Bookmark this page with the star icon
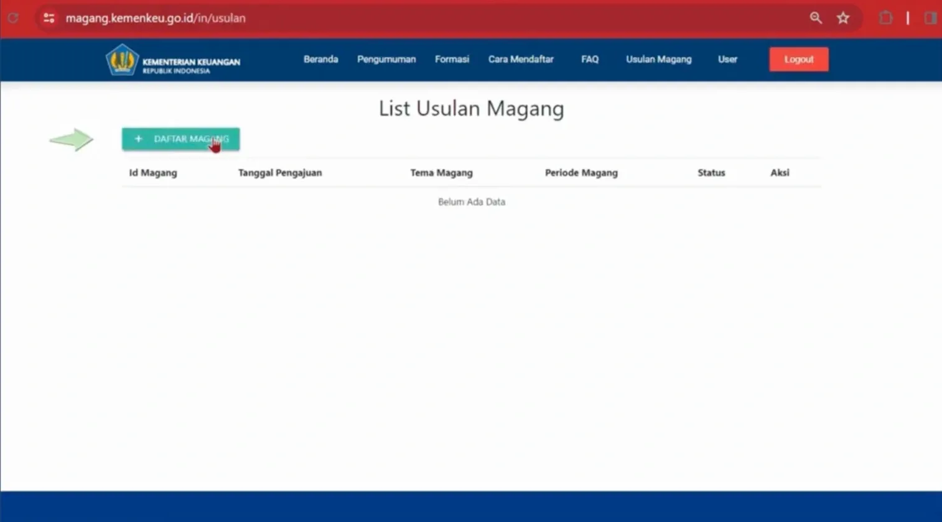 click(843, 18)
